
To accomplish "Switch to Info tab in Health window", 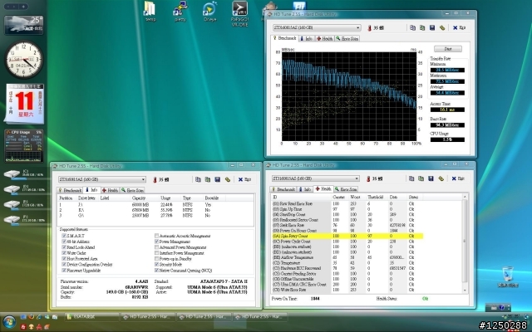I will 305,189.
